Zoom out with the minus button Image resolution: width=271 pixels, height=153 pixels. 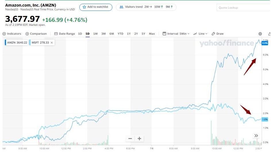(130, 139)
